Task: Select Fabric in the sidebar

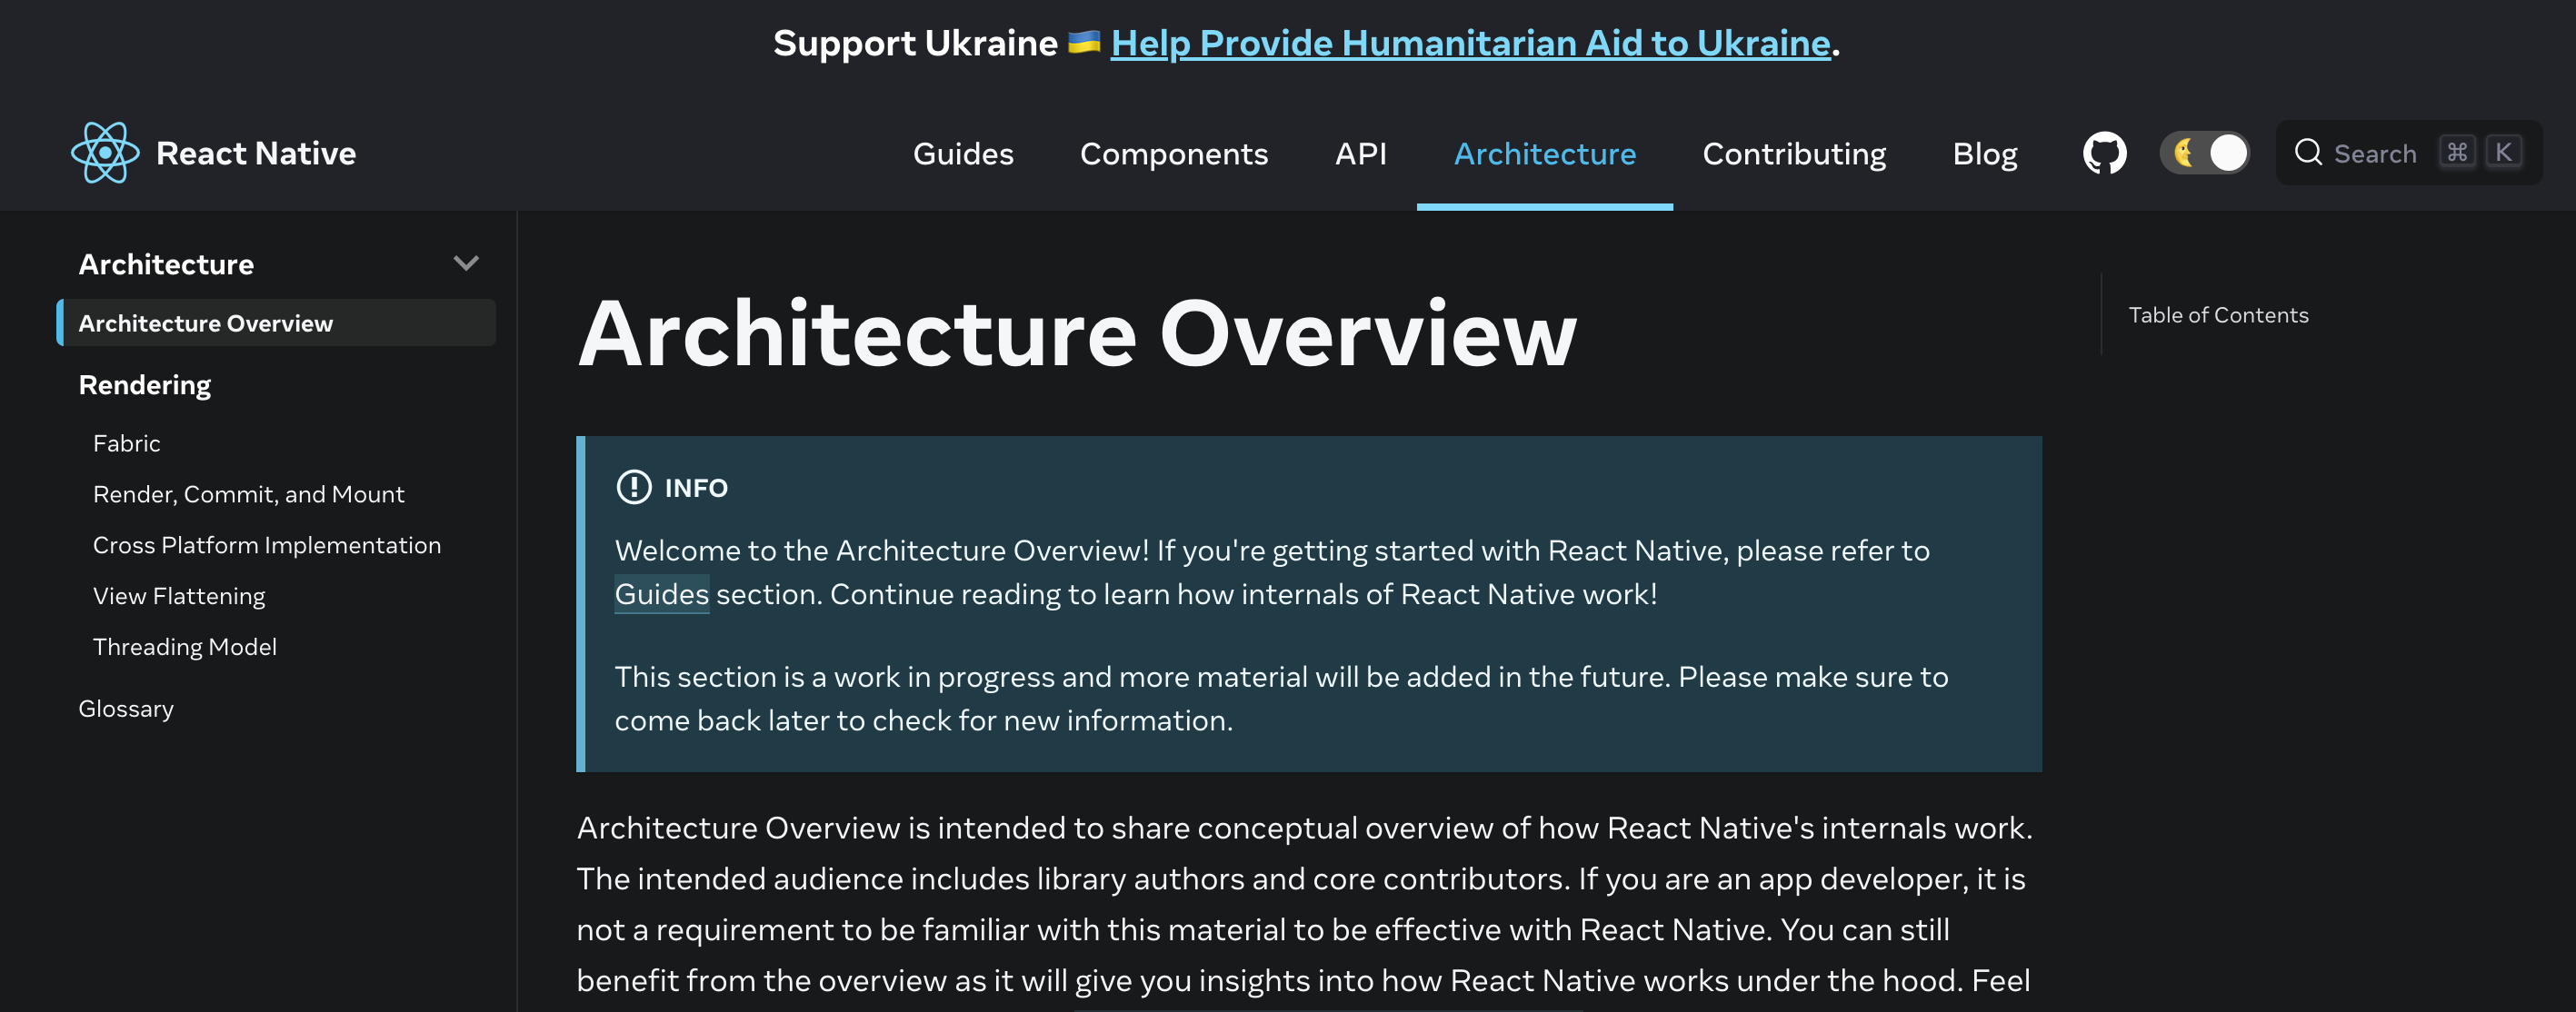Action: pyautogui.click(x=127, y=443)
